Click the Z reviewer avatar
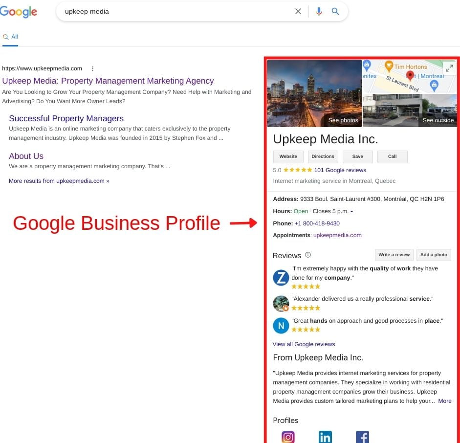Viewport: 460px width, 443px height. [x=281, y=278]
